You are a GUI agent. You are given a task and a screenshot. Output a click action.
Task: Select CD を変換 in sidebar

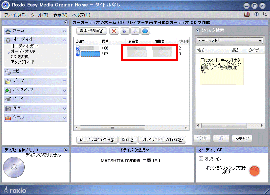(x=19, y=57)
